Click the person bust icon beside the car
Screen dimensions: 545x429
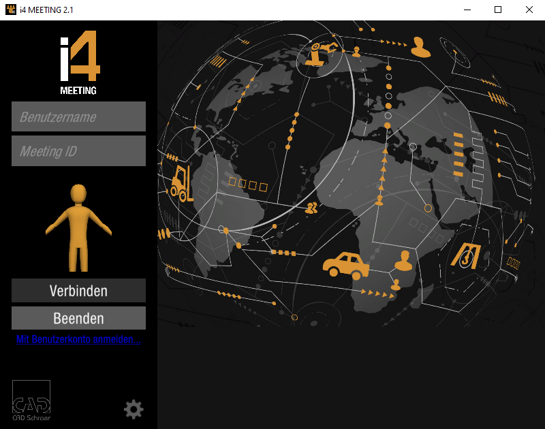tap(404, 259)
